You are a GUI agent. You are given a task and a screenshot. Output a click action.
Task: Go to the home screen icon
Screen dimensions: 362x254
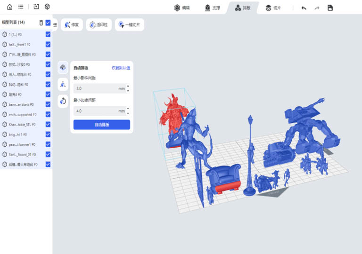[10, 7]
